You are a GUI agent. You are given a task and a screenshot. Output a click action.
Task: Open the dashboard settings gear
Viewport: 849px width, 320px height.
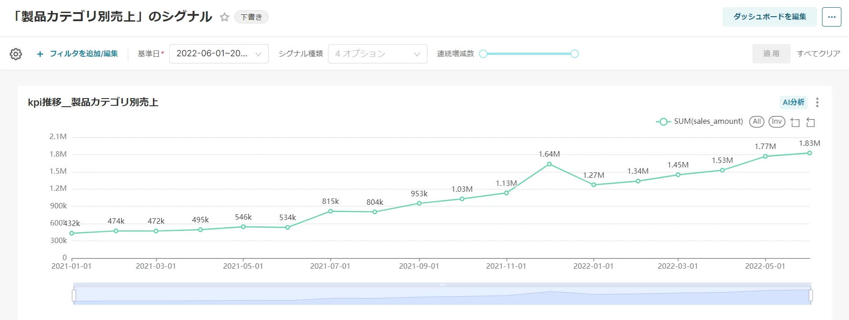[x=16, y=54]
